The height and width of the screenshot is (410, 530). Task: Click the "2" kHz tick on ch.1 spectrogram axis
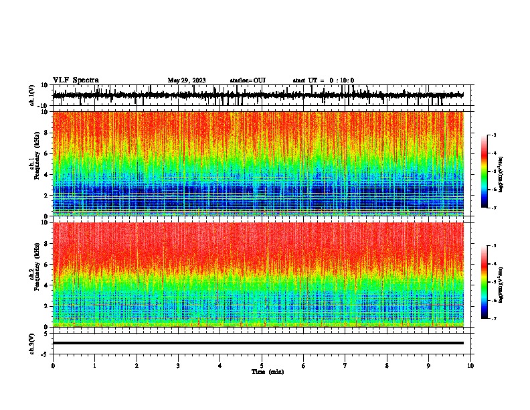click(46, 195)
